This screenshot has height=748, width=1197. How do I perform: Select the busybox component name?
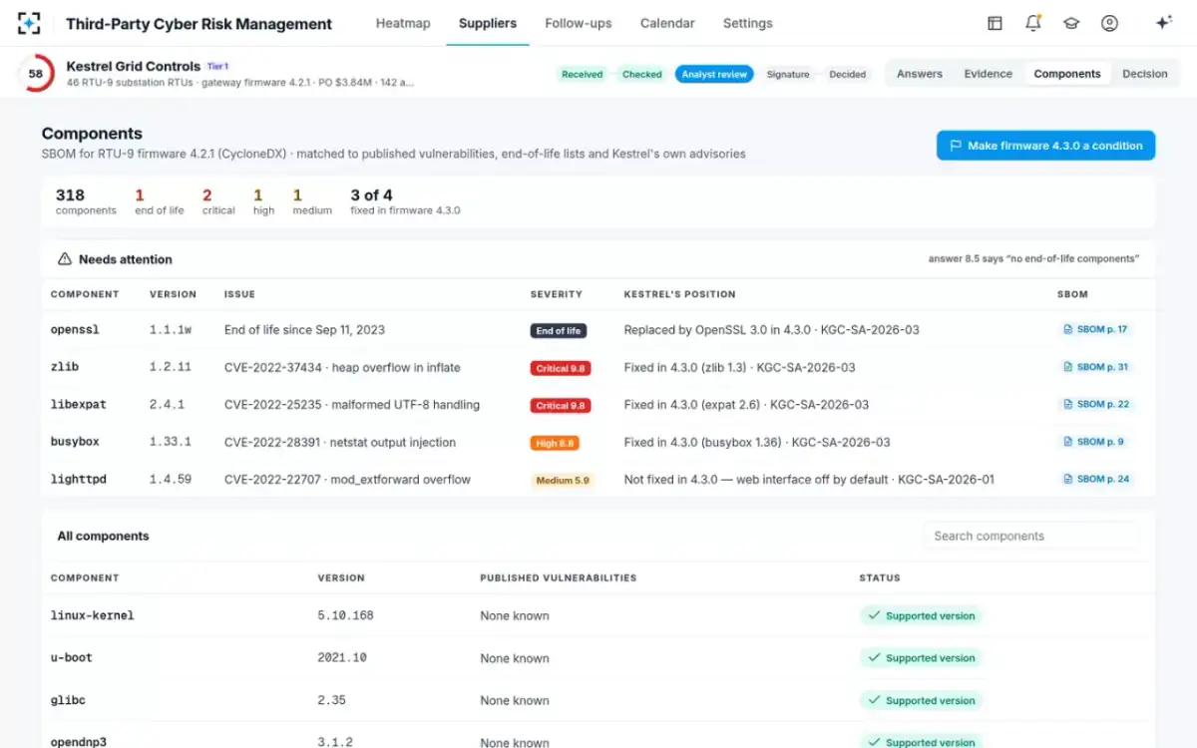(x=75, y=442)
